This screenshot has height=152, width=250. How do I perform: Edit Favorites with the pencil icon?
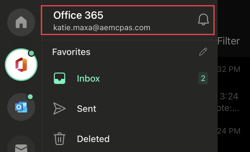click(x=203, y=52)
